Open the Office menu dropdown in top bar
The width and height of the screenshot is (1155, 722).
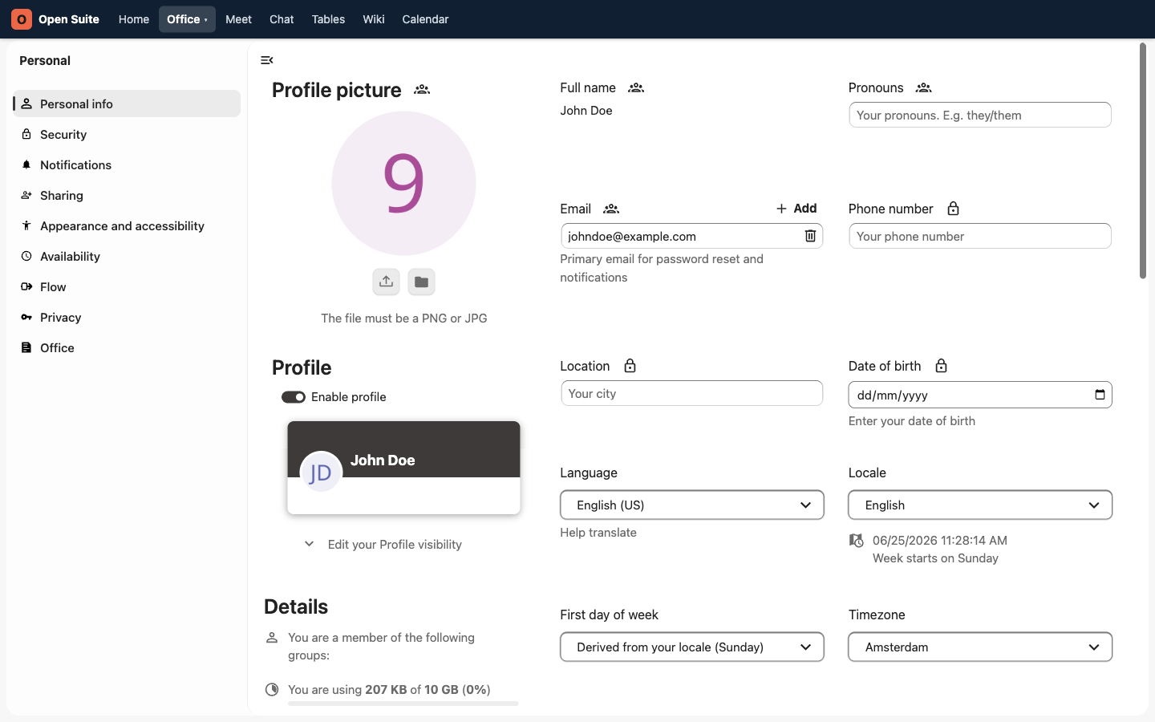click(x=187, y=19)
